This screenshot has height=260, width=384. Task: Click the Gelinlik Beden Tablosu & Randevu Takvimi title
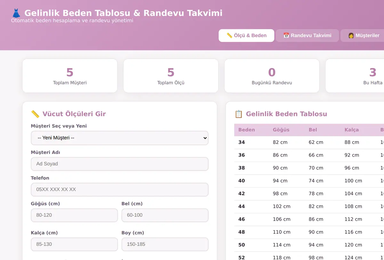tap(123, 13)
